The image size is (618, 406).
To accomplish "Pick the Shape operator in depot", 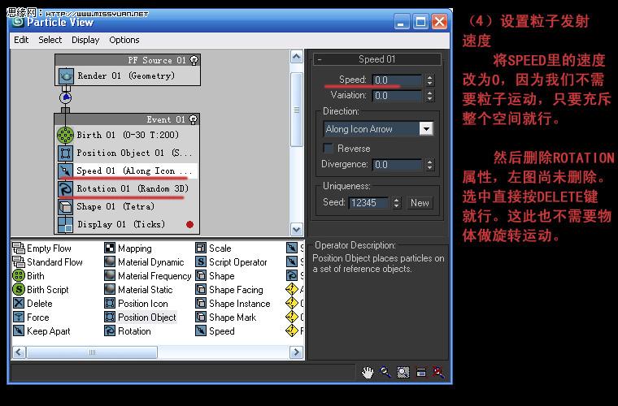I will [x=215, y=276].
